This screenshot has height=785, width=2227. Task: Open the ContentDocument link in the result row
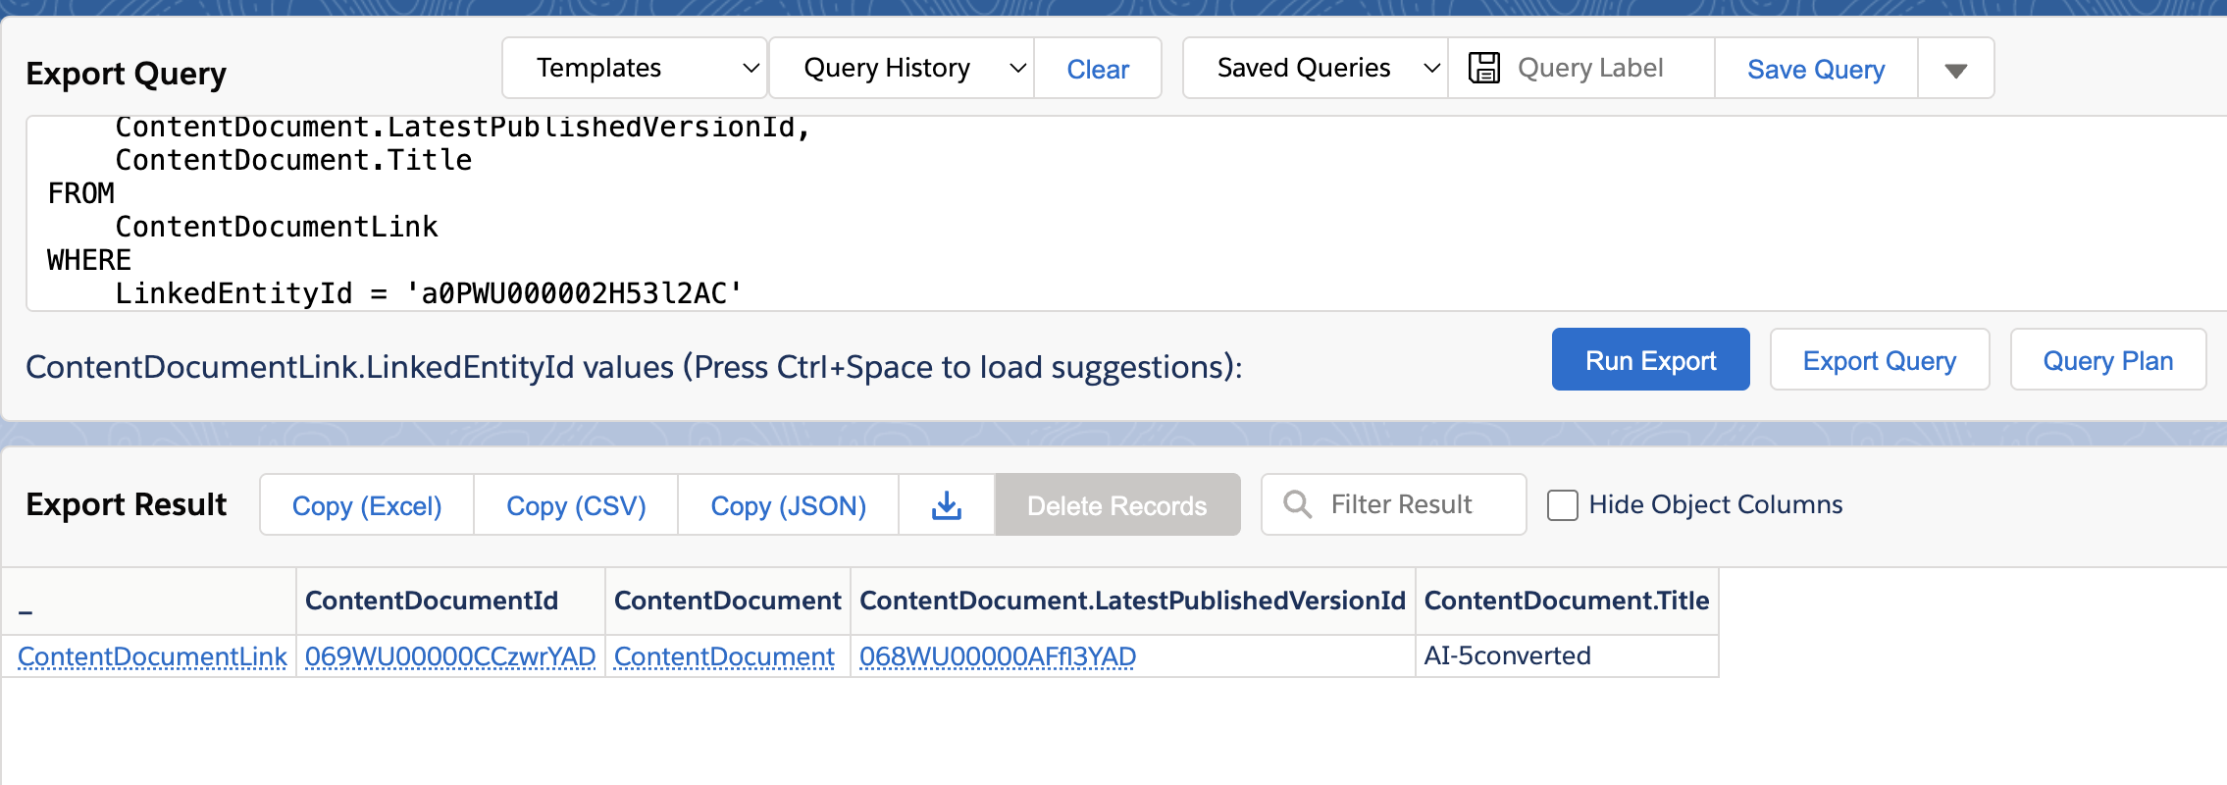pyautogui.click(x=724, y=656)
